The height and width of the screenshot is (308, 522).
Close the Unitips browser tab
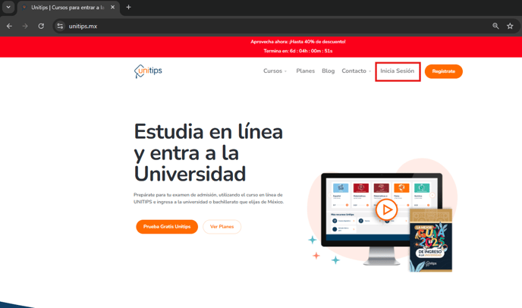pyautogui.click(x=113, y=8)
